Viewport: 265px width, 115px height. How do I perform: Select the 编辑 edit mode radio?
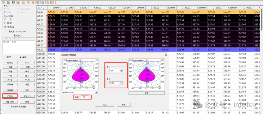(21, 57)
